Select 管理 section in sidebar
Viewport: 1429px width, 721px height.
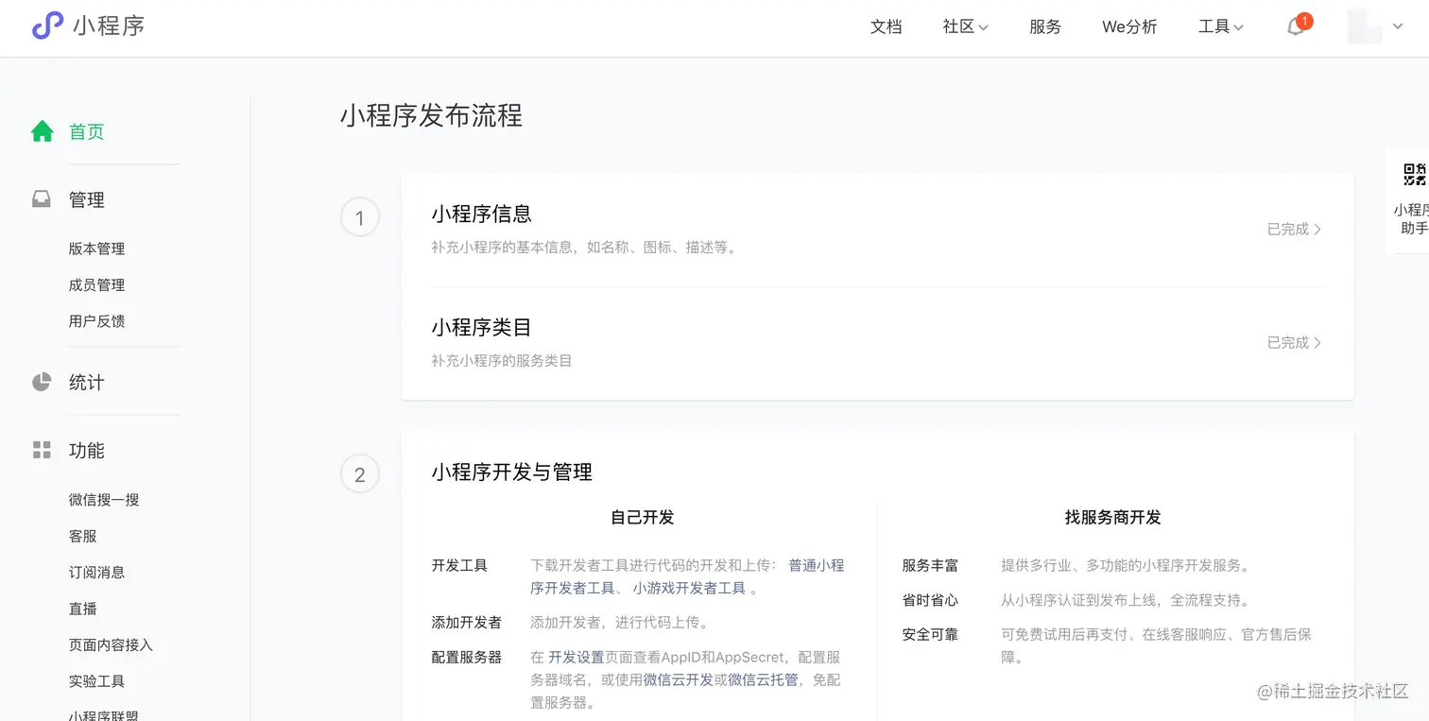coord(86,199)
